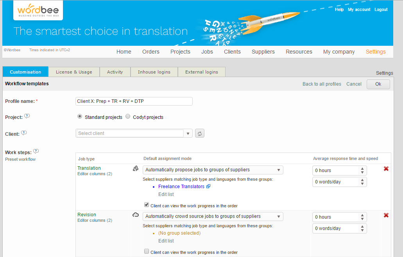Uncheck client view progress for Translation
This screenshot has width=403, height=257.
(x=147, y=205)
